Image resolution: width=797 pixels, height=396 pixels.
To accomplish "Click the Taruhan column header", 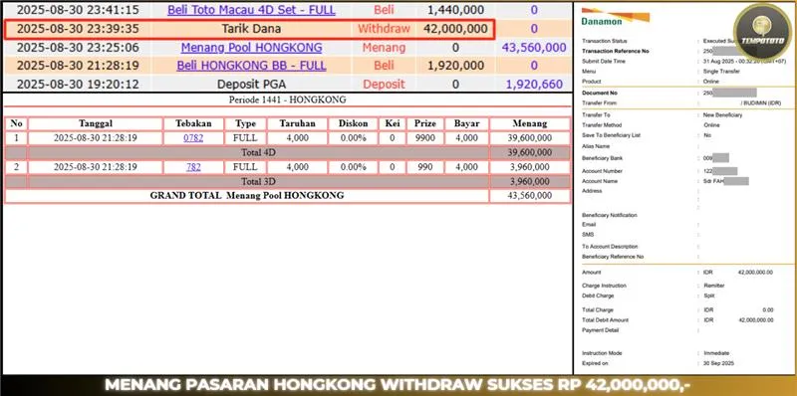I will coord(297,123).
